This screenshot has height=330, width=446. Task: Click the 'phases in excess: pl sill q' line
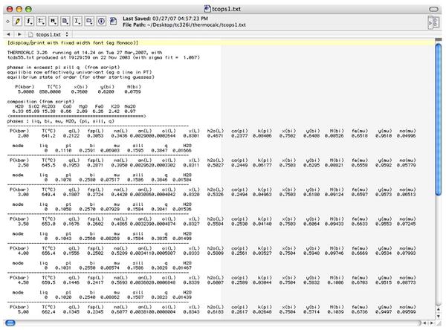tap(64, 67)
